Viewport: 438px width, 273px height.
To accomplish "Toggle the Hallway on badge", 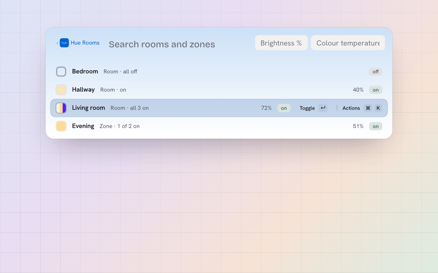I will pyautogui.click(x=376, y=90).
